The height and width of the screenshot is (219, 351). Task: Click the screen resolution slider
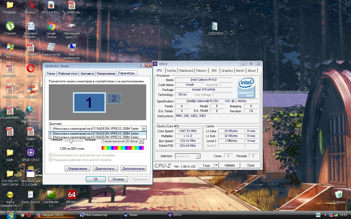71,141
